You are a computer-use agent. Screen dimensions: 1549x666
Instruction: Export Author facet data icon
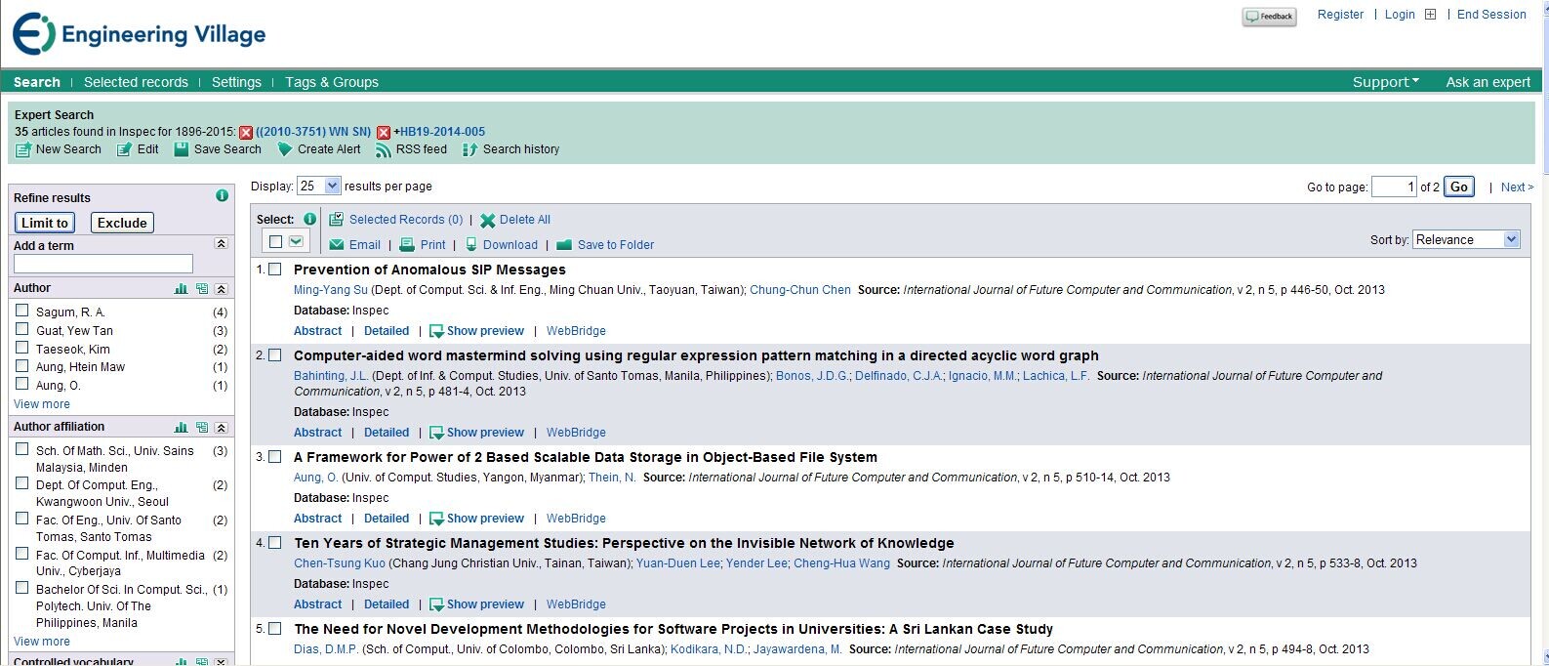[202, 289]
